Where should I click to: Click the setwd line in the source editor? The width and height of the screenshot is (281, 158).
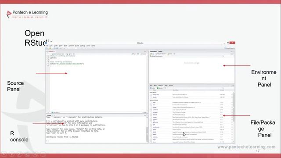coord(67,64)
